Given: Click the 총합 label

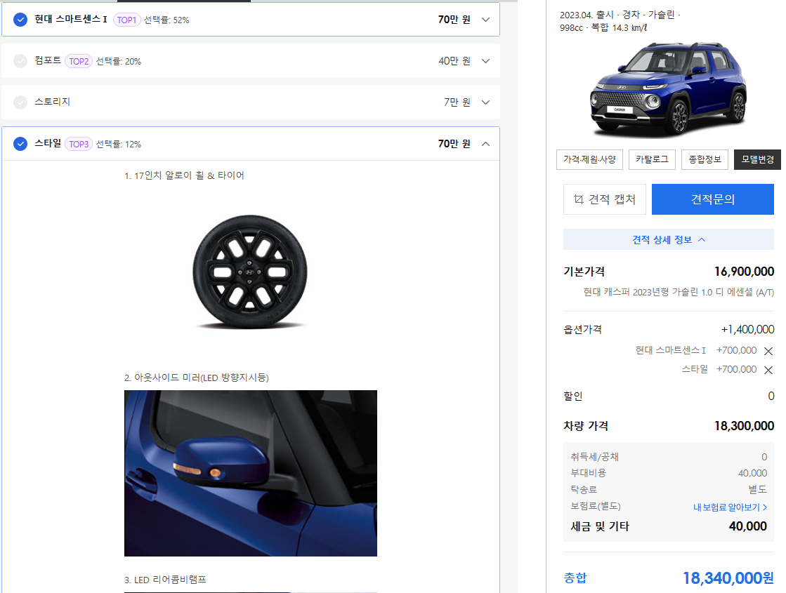Looking at the screenshot, I should 575,578.
